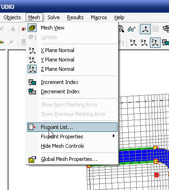This screenshot has height=190, width=169.
Task: Click the Decrement Index icon
Action: [x=32, y=91]
